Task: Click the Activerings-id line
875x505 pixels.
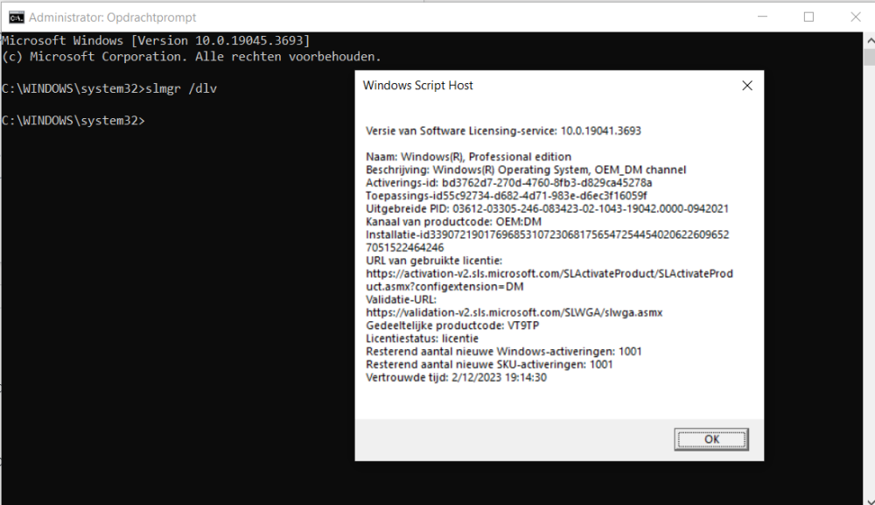Action: (508, 182)
